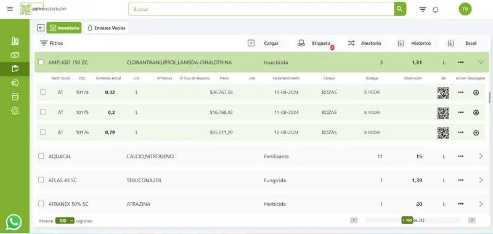This screenshot has height=234, width=493.
Task: Download file for item 10174
Action: click(x=476, y=92)
